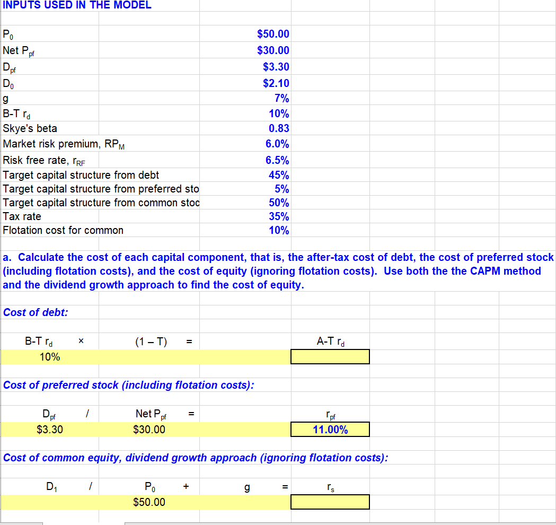Select the empty rs answer cell

[x=329, y=502]
